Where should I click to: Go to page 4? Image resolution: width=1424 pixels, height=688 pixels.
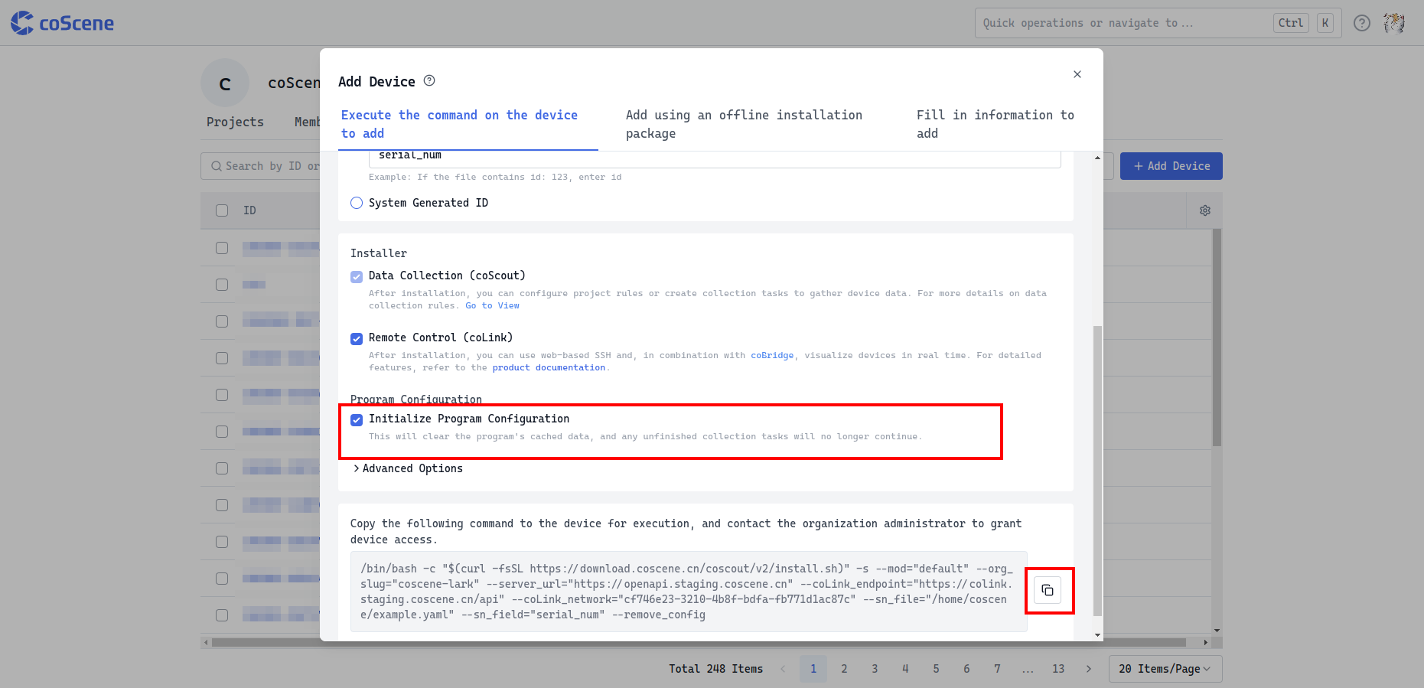[905, 669]
